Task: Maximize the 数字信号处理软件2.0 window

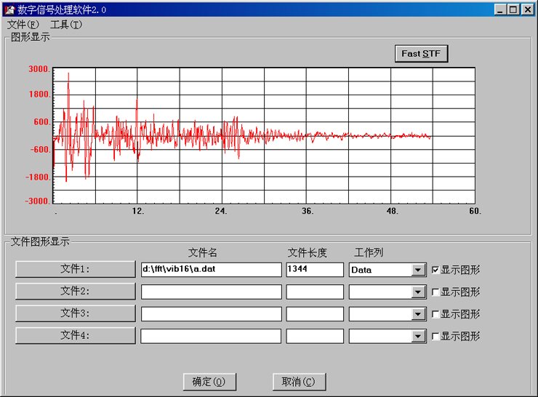Action: (513, 9)
